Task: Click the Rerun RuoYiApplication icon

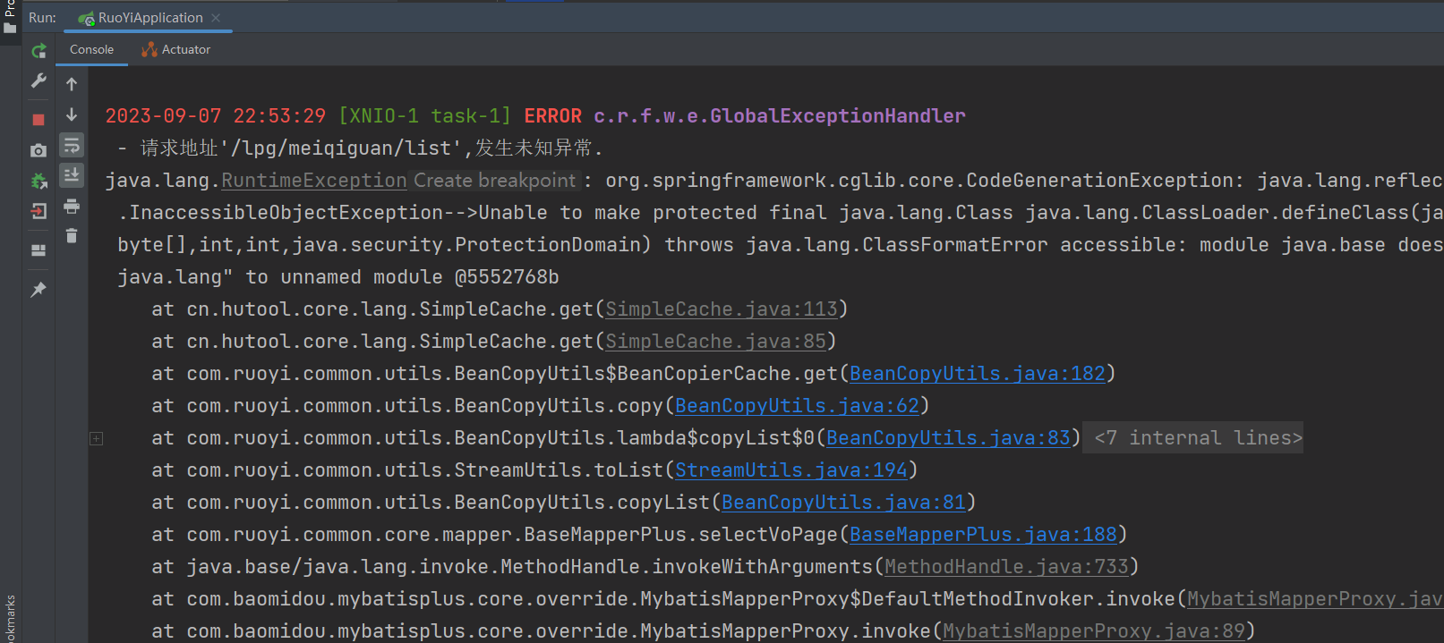Action: 38,51
